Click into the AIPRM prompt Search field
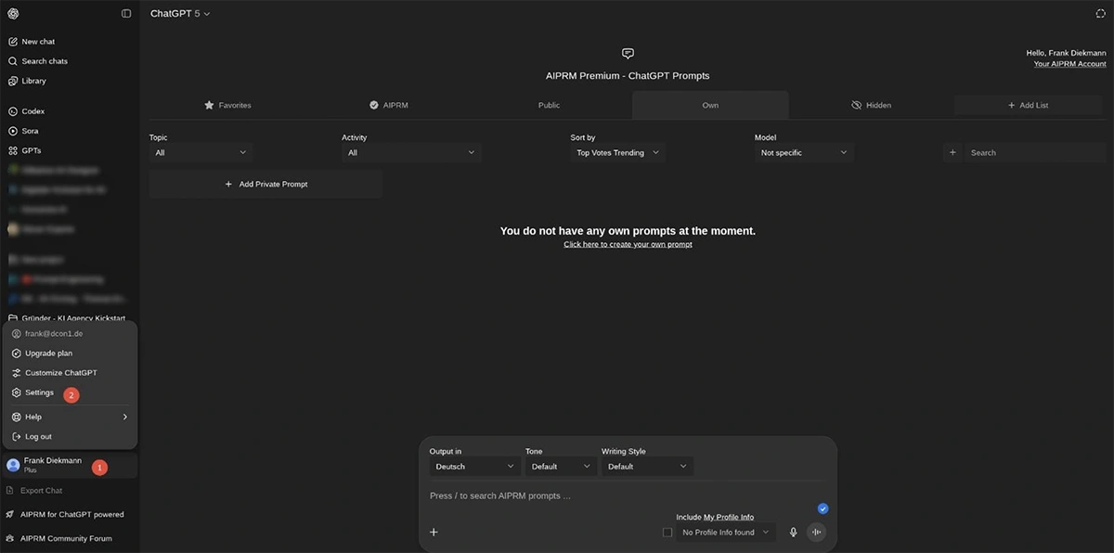The width and height of the screenshot is (1114, 553). [1035, 152]
